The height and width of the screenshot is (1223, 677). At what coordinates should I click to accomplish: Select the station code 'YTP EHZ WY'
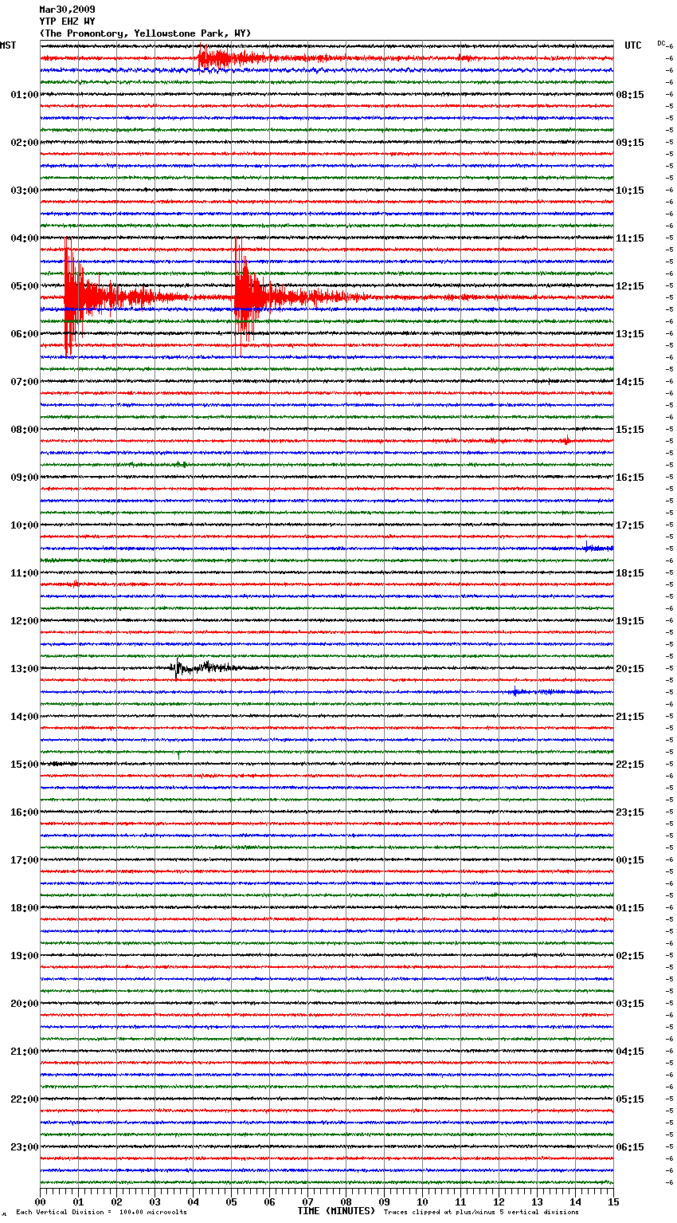[x=67, y=22]
